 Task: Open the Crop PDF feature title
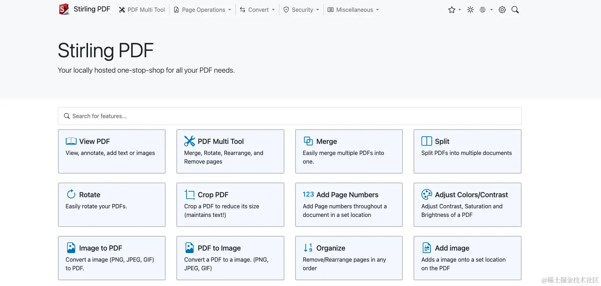click(213, 195)
